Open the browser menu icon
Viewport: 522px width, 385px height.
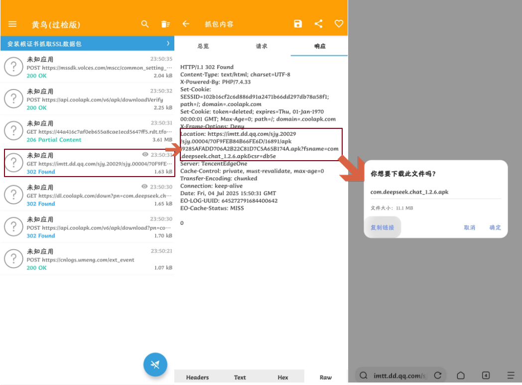point(511,376)
